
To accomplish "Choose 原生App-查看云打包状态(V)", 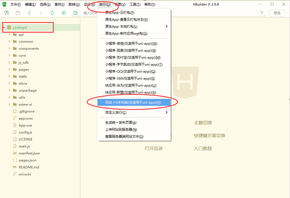I will click(x=134, y=20).
